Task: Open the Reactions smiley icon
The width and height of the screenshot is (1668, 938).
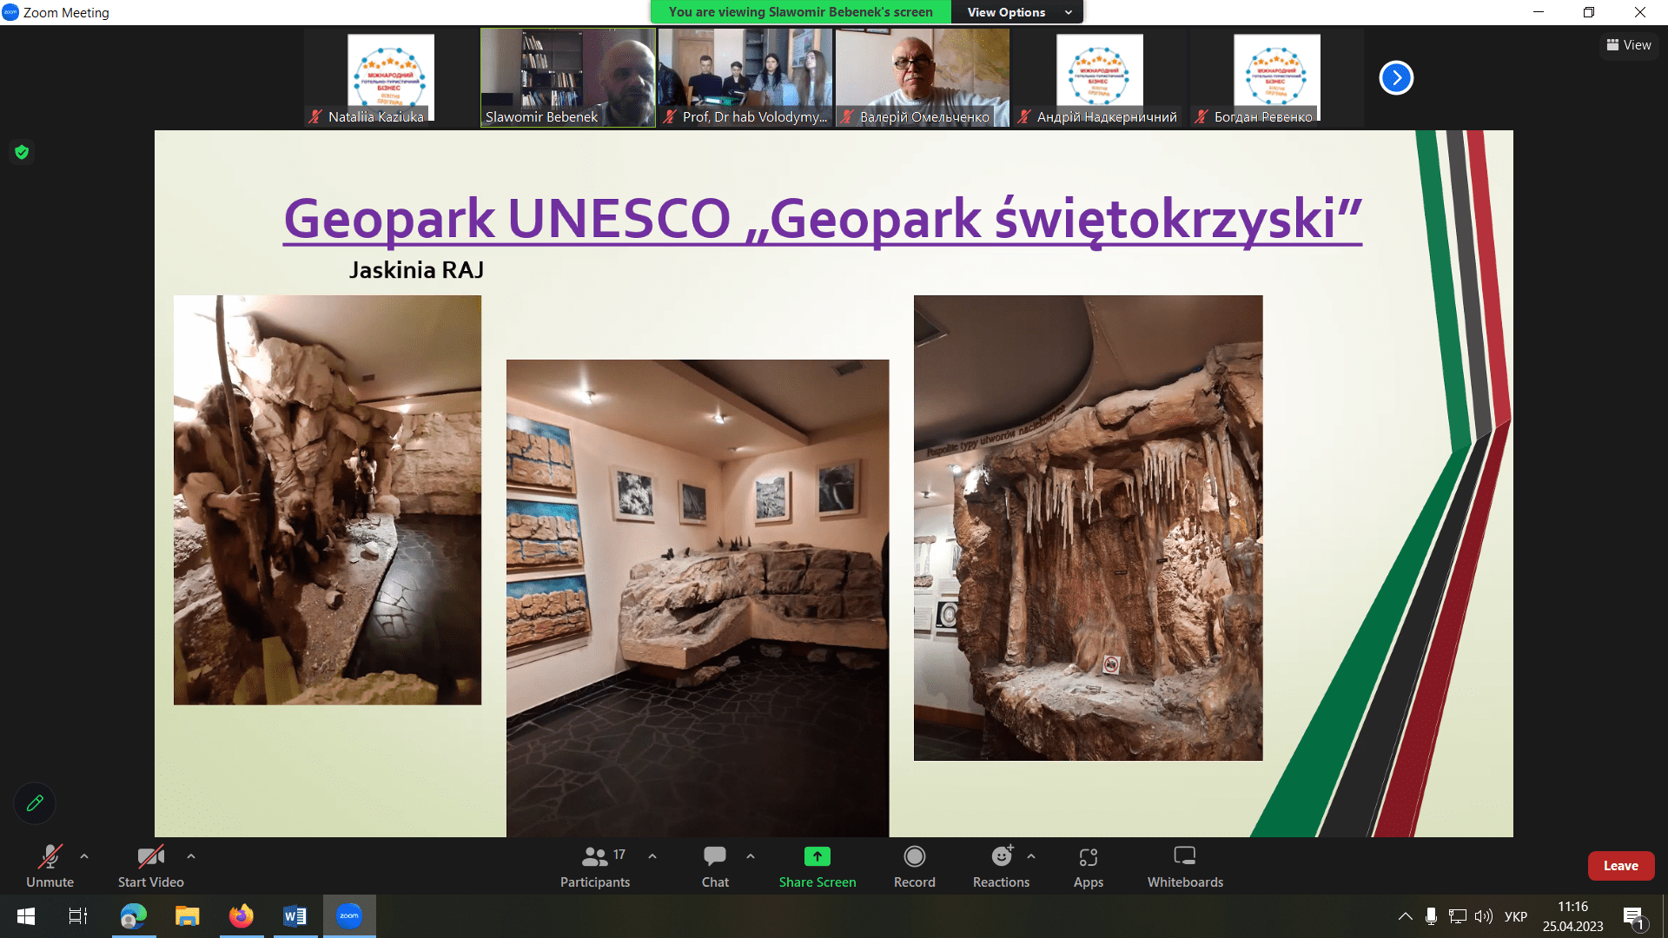Action: (1002, 857)
